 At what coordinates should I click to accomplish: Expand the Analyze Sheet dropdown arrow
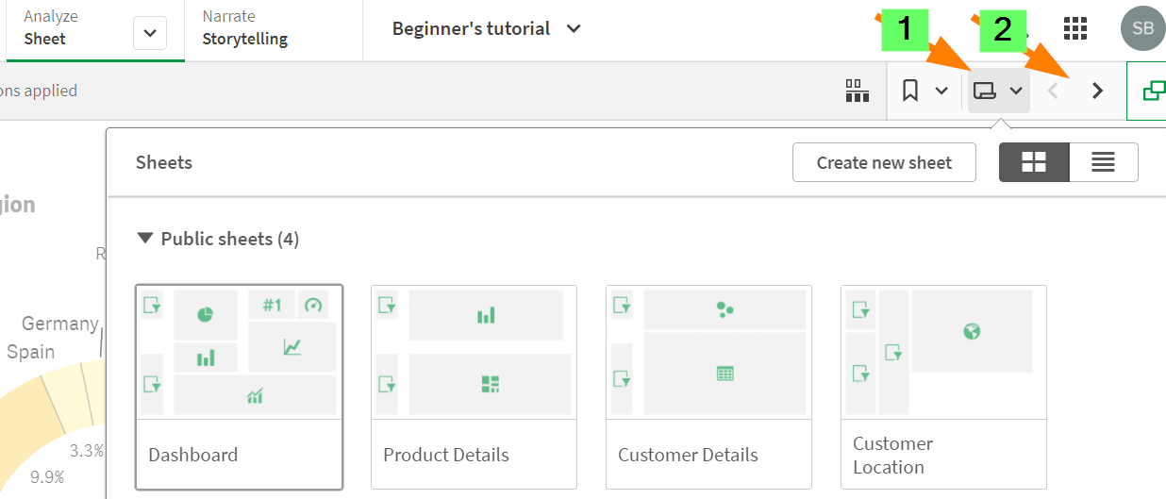(x=150, y=33)
